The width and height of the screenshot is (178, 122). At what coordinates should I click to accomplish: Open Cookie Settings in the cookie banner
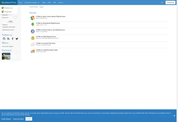pos(6,119)
